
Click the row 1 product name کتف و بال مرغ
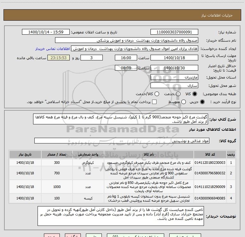click(149, 163)
